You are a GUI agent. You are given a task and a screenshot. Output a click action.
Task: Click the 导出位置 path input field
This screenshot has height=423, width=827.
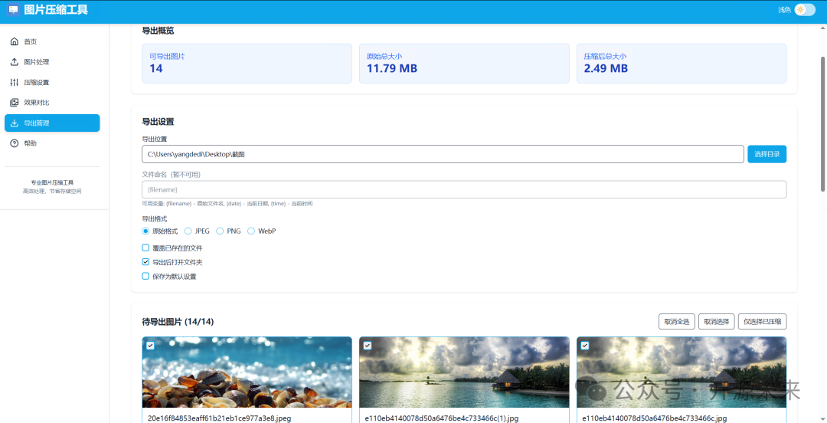(443, 154)
